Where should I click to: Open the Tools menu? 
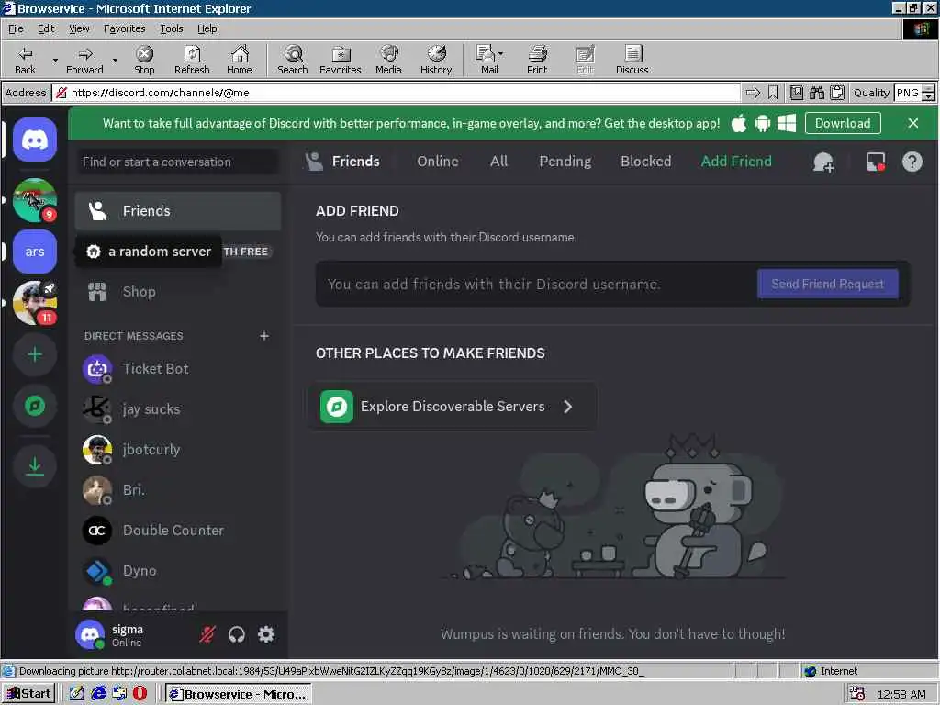click(171, 28)
